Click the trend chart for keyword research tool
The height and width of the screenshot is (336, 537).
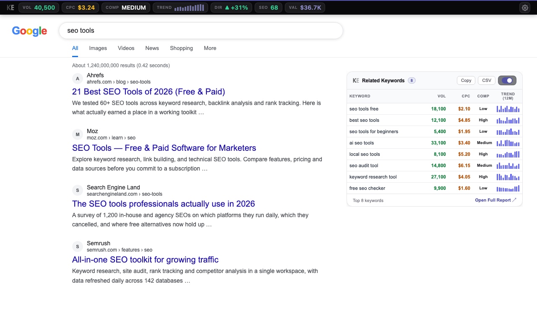tap(508, 177)
